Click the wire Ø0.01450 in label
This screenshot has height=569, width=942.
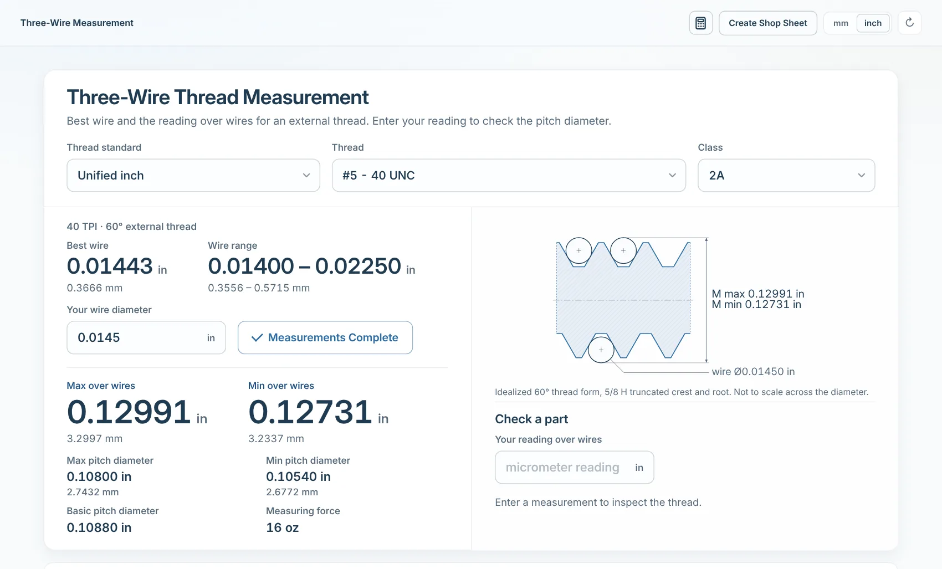[754, 371]
